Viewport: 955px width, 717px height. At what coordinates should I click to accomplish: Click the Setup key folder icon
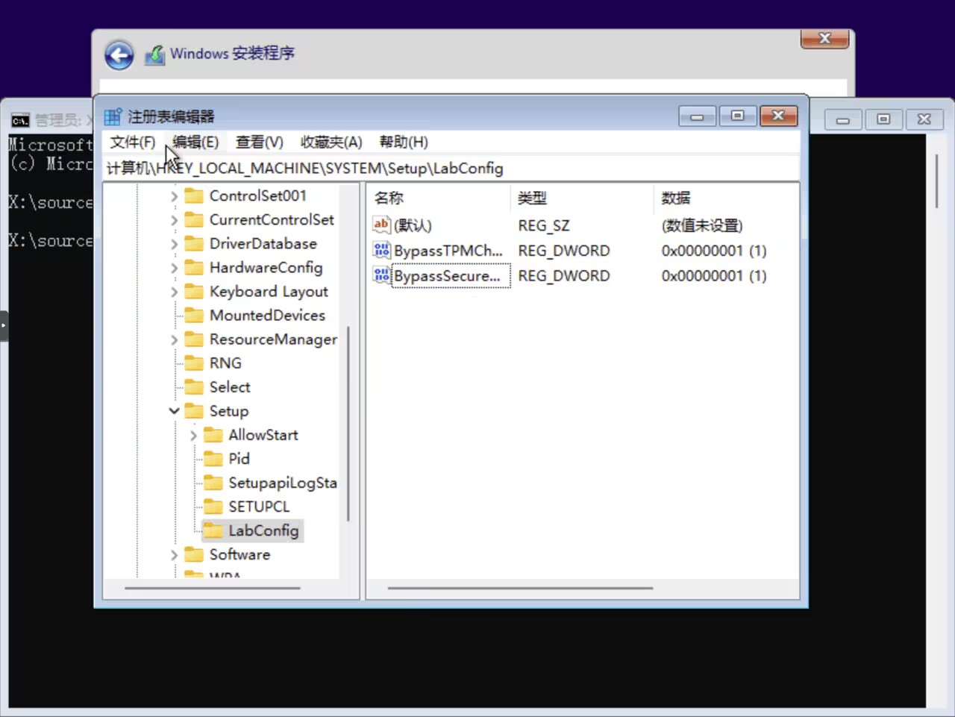click(x=194, y=410)
